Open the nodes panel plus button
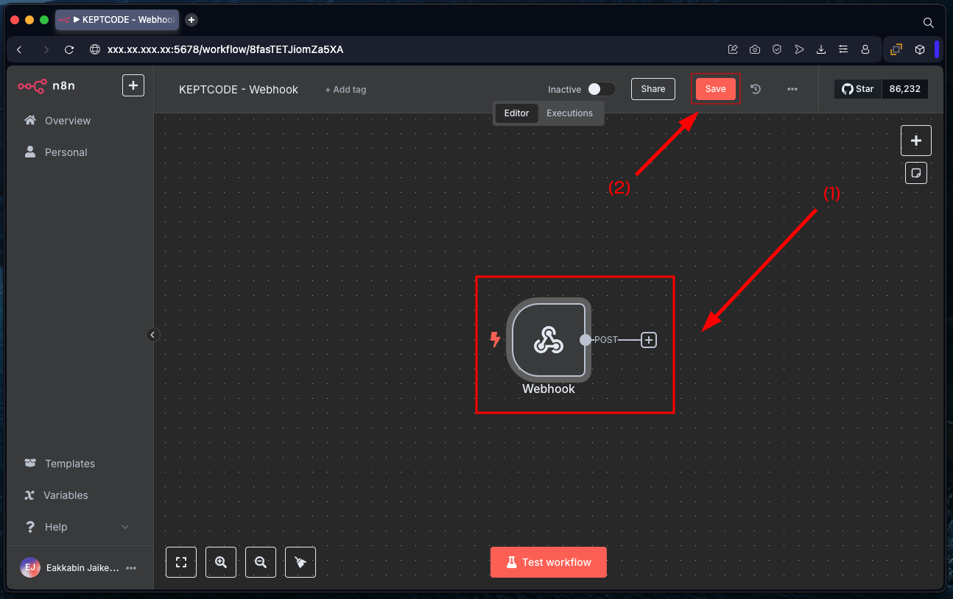 tap(916, 141)
